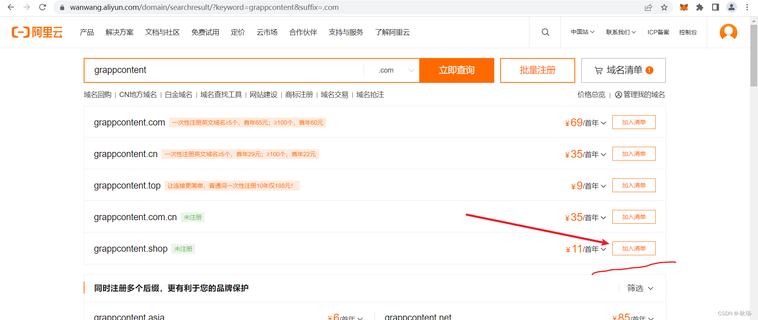
Task: Open the 合作伙伴 menu item
Action: coord(303,32)
